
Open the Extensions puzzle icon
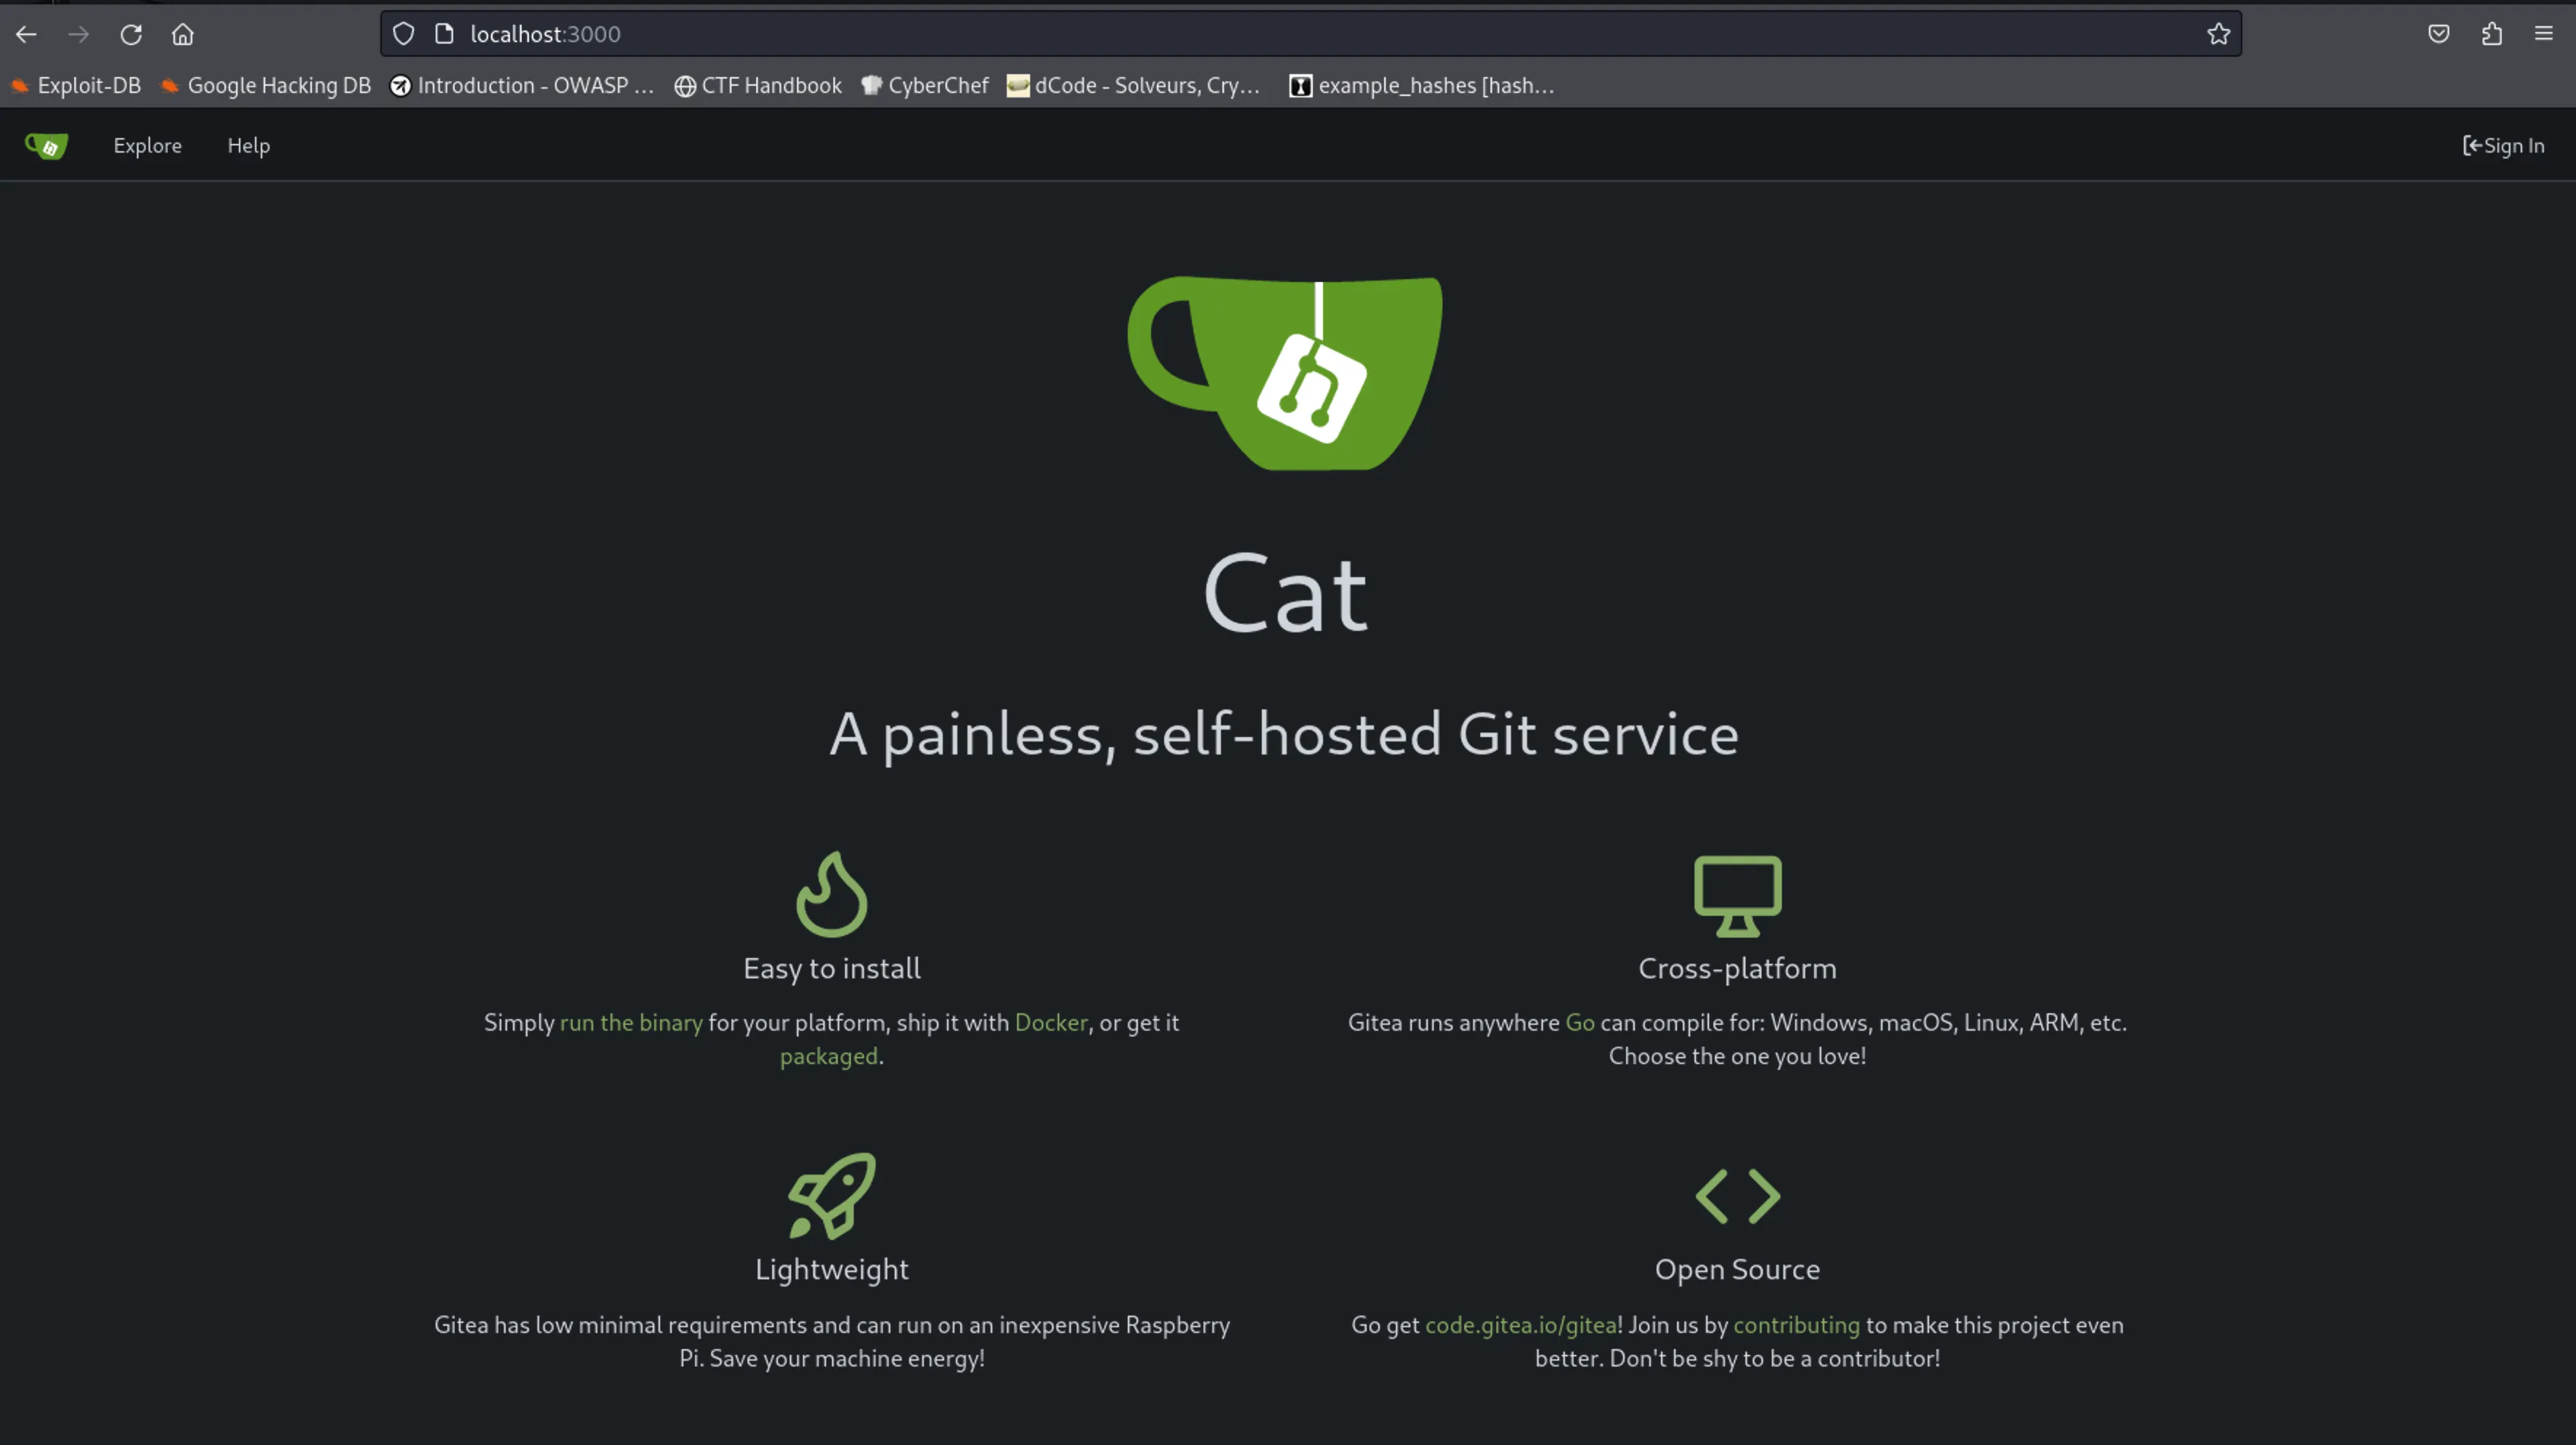coord(2492,34)
